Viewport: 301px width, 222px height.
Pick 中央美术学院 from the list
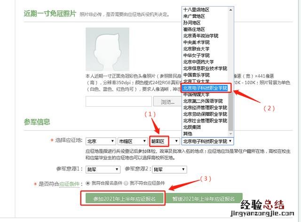(205, 42)
